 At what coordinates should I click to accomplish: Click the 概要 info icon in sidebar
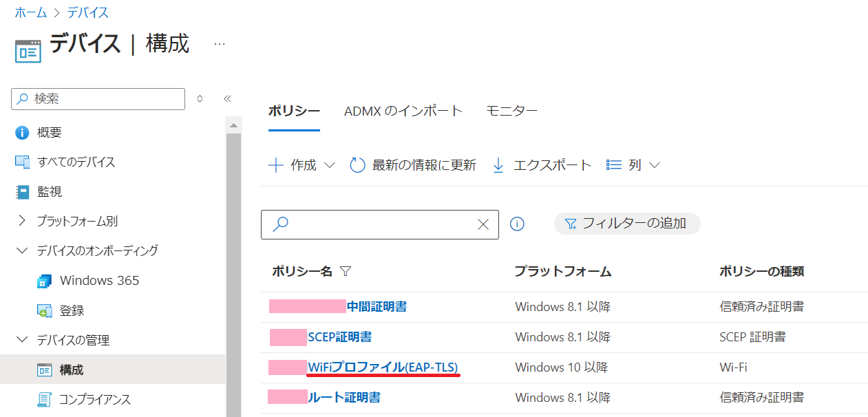22,133
